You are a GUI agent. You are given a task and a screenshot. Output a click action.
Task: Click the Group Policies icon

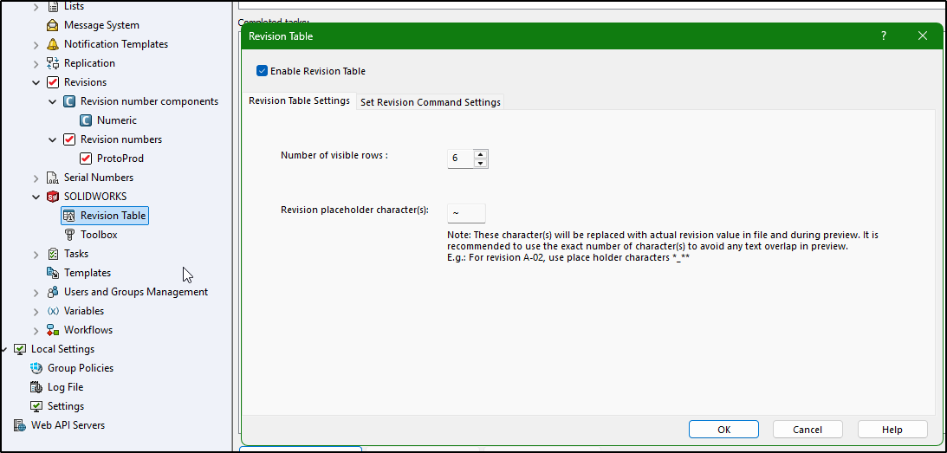pos(36,368)
